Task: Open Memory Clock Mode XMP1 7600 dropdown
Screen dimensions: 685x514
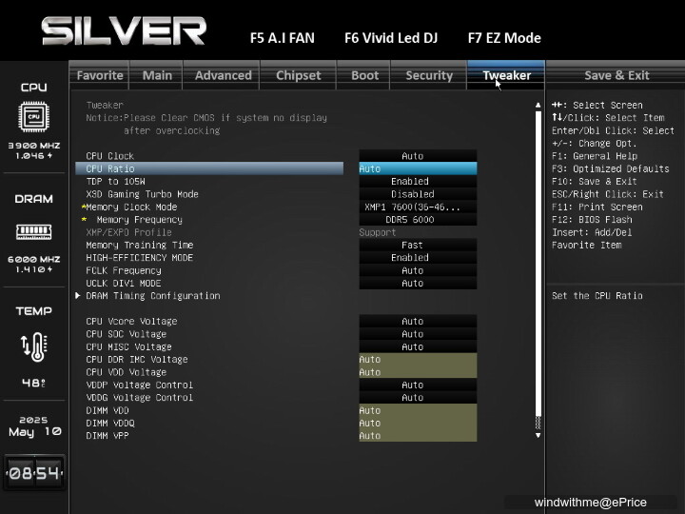Action: click(x=418, y=207)
